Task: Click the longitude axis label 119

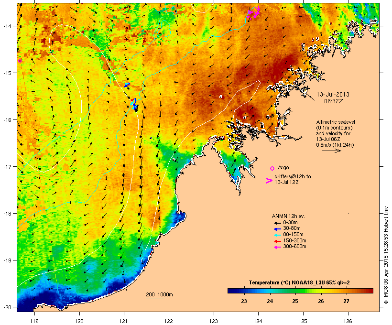Action: (34, 321)
